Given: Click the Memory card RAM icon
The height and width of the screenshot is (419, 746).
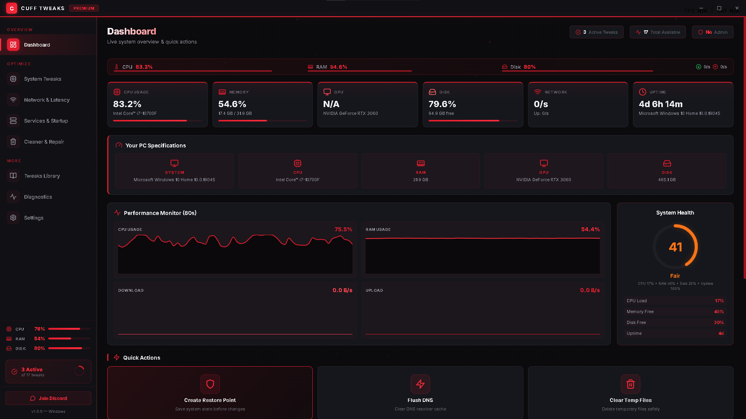Looking at the screenshot, I should [222, 92].
